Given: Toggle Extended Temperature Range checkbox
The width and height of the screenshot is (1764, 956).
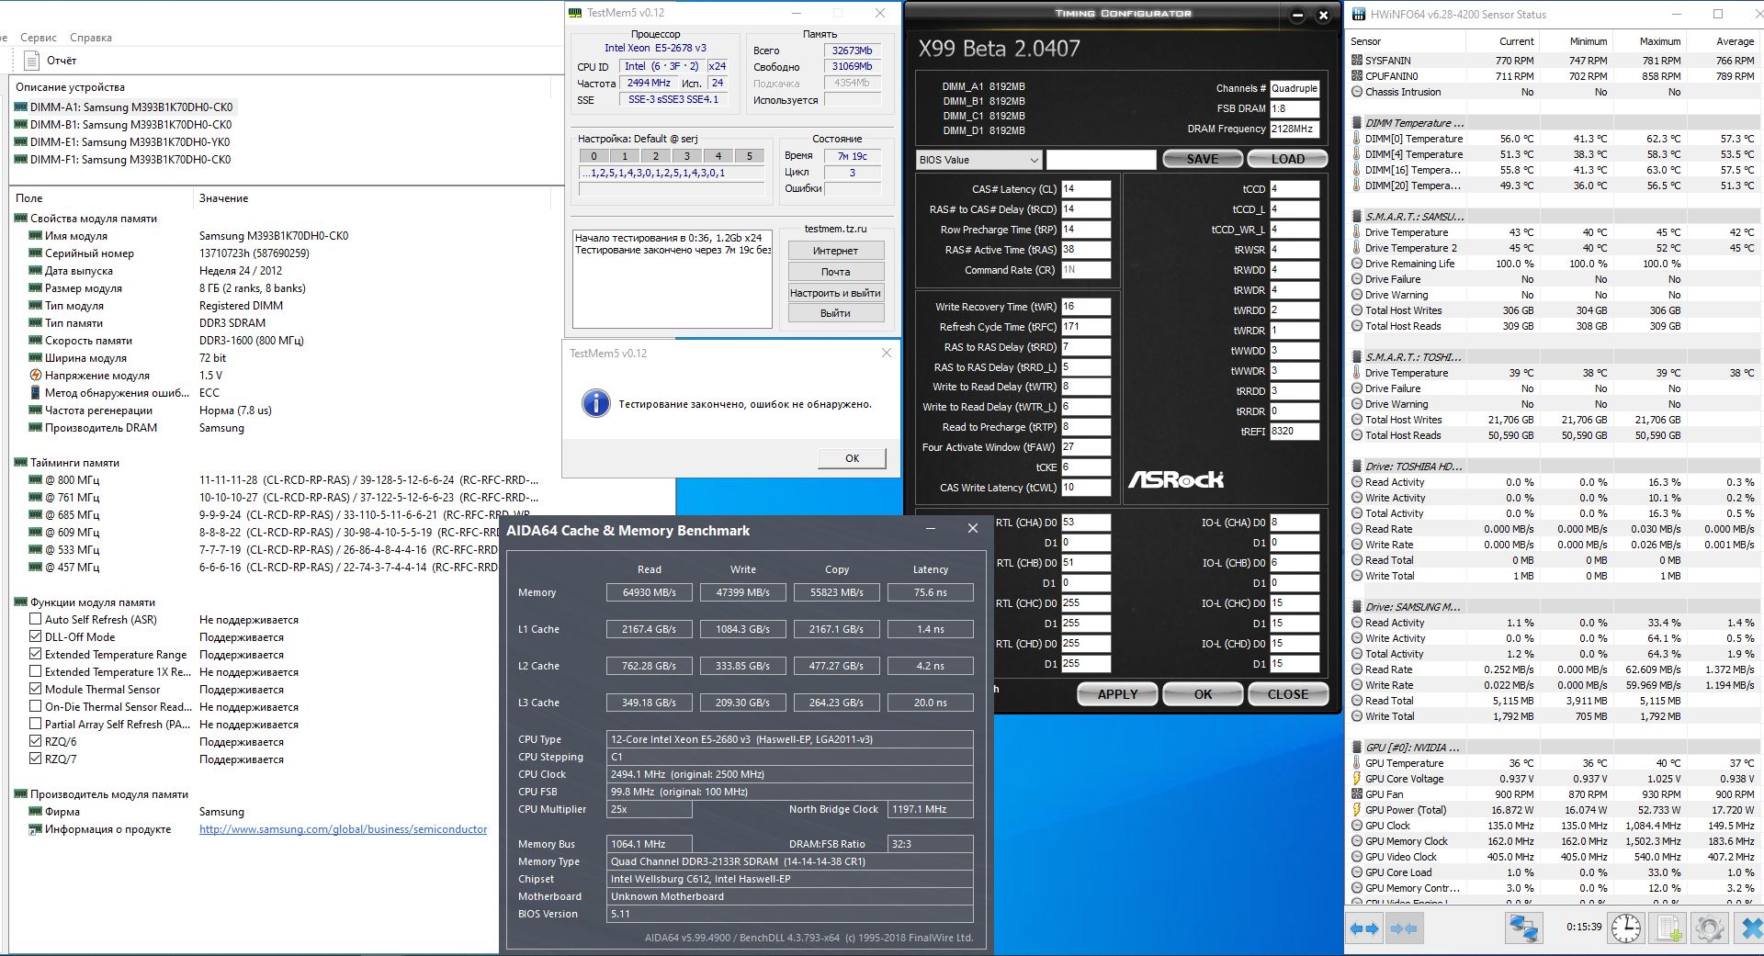Looking at the screenshot, I should click(x=36, y=655).
